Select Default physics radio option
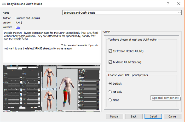Image resolution: width=196 pixels, height=122 pixels. pos(110,84)
